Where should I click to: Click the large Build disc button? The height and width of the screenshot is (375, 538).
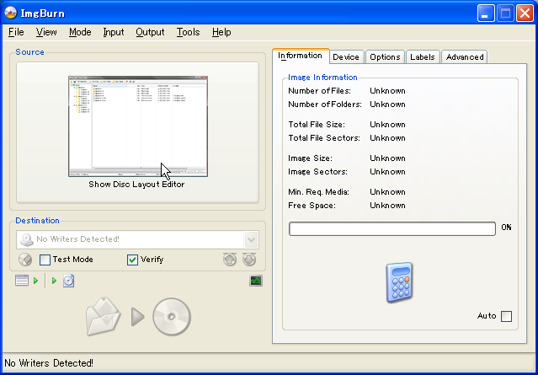(138, 317)
